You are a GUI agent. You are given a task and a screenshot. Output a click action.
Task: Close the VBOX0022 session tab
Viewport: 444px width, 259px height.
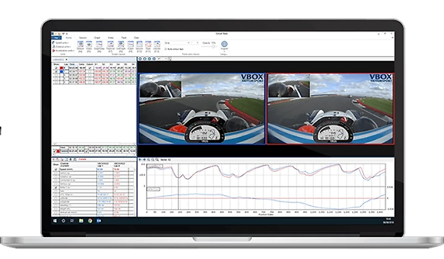click(66, 59)
